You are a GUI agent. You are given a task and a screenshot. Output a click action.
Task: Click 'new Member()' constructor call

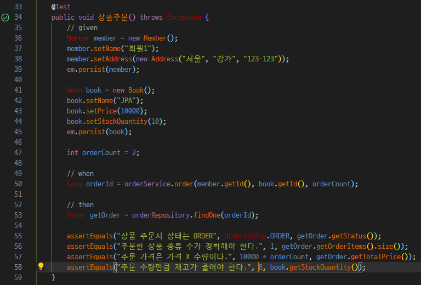click(x=151, y=38)
